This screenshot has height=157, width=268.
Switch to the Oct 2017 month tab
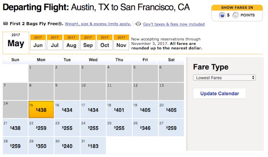coord(105,42)
